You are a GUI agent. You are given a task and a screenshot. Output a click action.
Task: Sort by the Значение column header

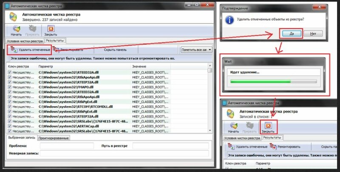pyautogui.click(x=151, y=66)
